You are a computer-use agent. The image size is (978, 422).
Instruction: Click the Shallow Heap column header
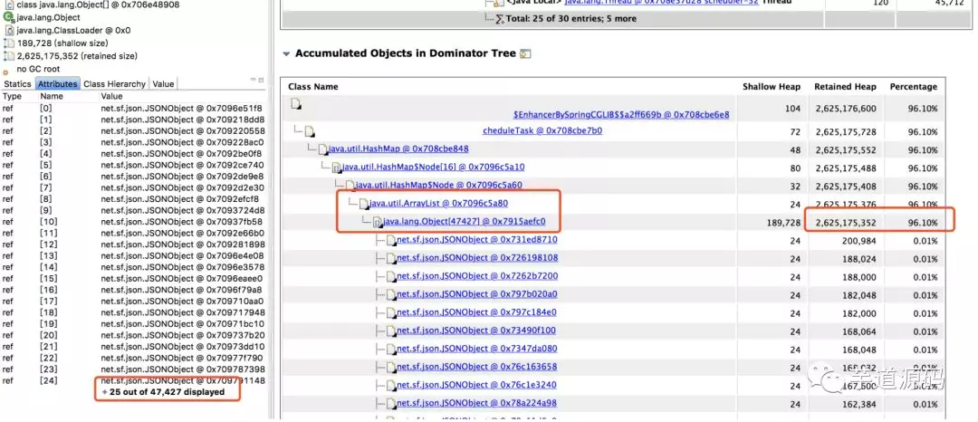tap(772, 87)
